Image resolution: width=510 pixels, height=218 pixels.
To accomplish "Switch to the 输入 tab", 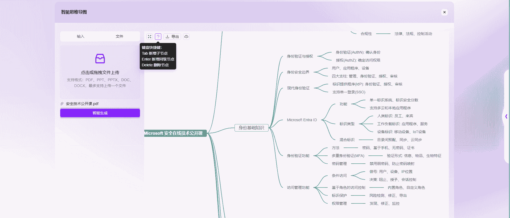I will point(80,36).
